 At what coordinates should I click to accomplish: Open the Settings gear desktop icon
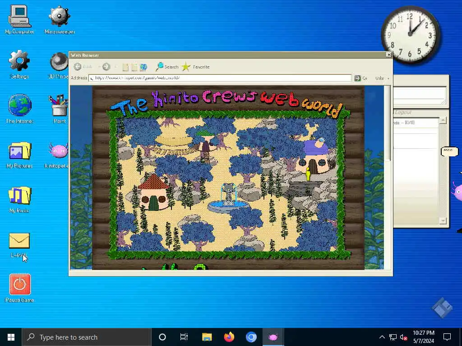[x=19, y=64]
